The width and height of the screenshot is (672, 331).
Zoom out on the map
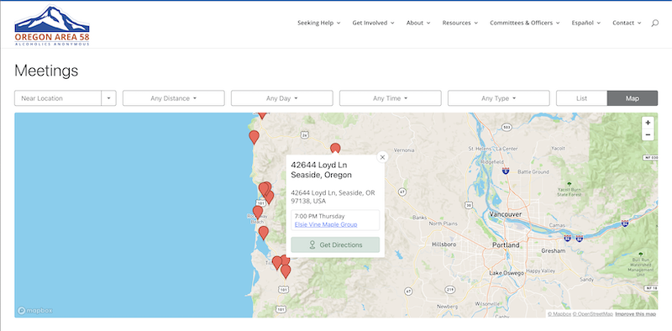(x=648, y=134)
